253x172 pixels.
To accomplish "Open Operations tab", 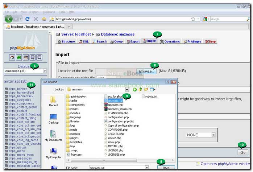I will (x=170, y=41).
